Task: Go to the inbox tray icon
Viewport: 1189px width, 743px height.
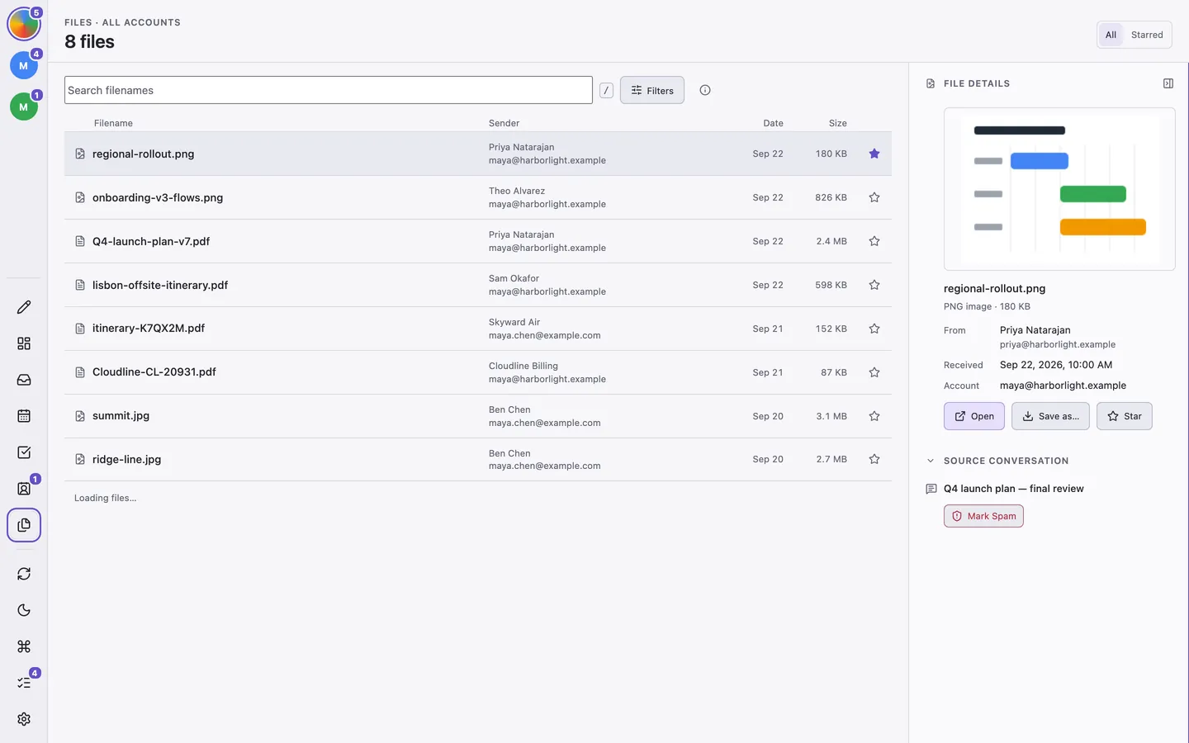Action: (24, 380)
